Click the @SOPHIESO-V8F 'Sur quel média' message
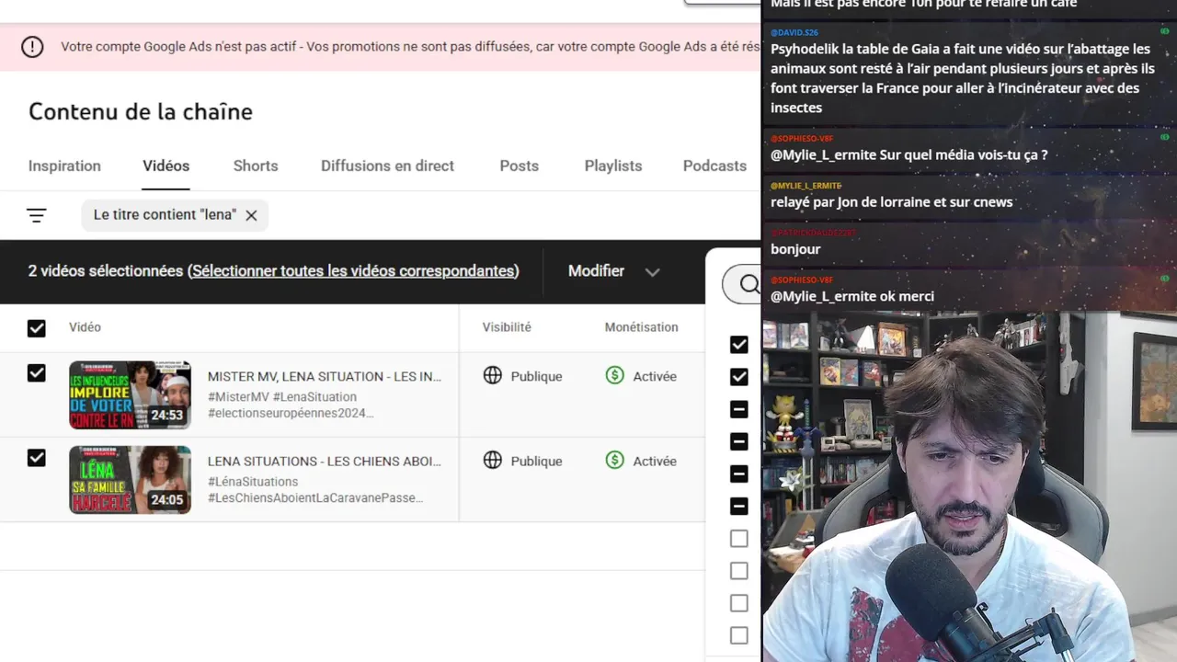Screen dimensions: 1177x662 pos(908,154)
